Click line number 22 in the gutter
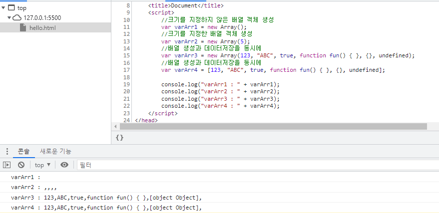Screen dimensions: 439x213 click(x=126, y=106)
